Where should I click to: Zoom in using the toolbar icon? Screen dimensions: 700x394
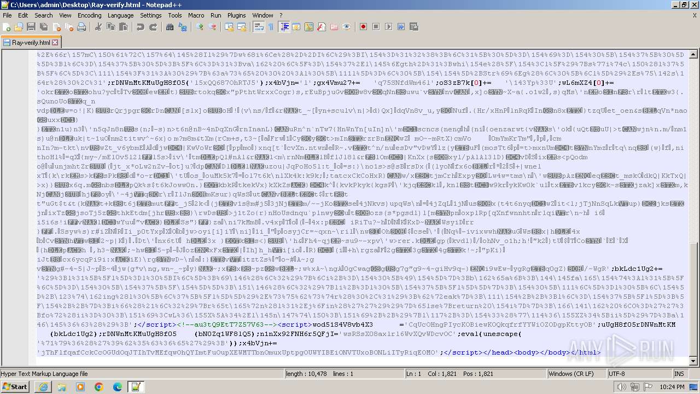[x=199, y=27]
